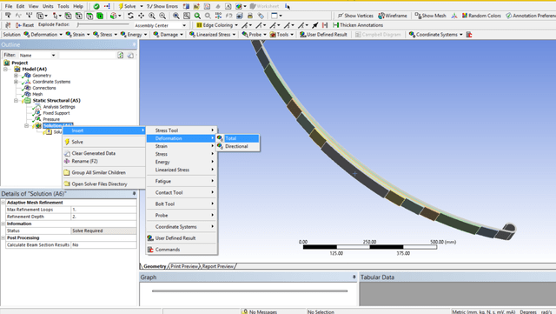Open the Tools menu in menu bar
Viewport: 556px width, 314px height.
pyautogui.click(x=63, y=6)
